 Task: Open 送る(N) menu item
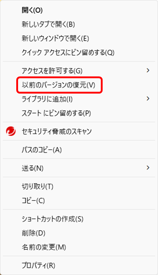coord(79,168)
